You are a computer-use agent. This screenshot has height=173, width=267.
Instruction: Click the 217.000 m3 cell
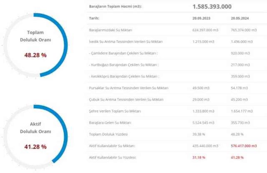240,65
